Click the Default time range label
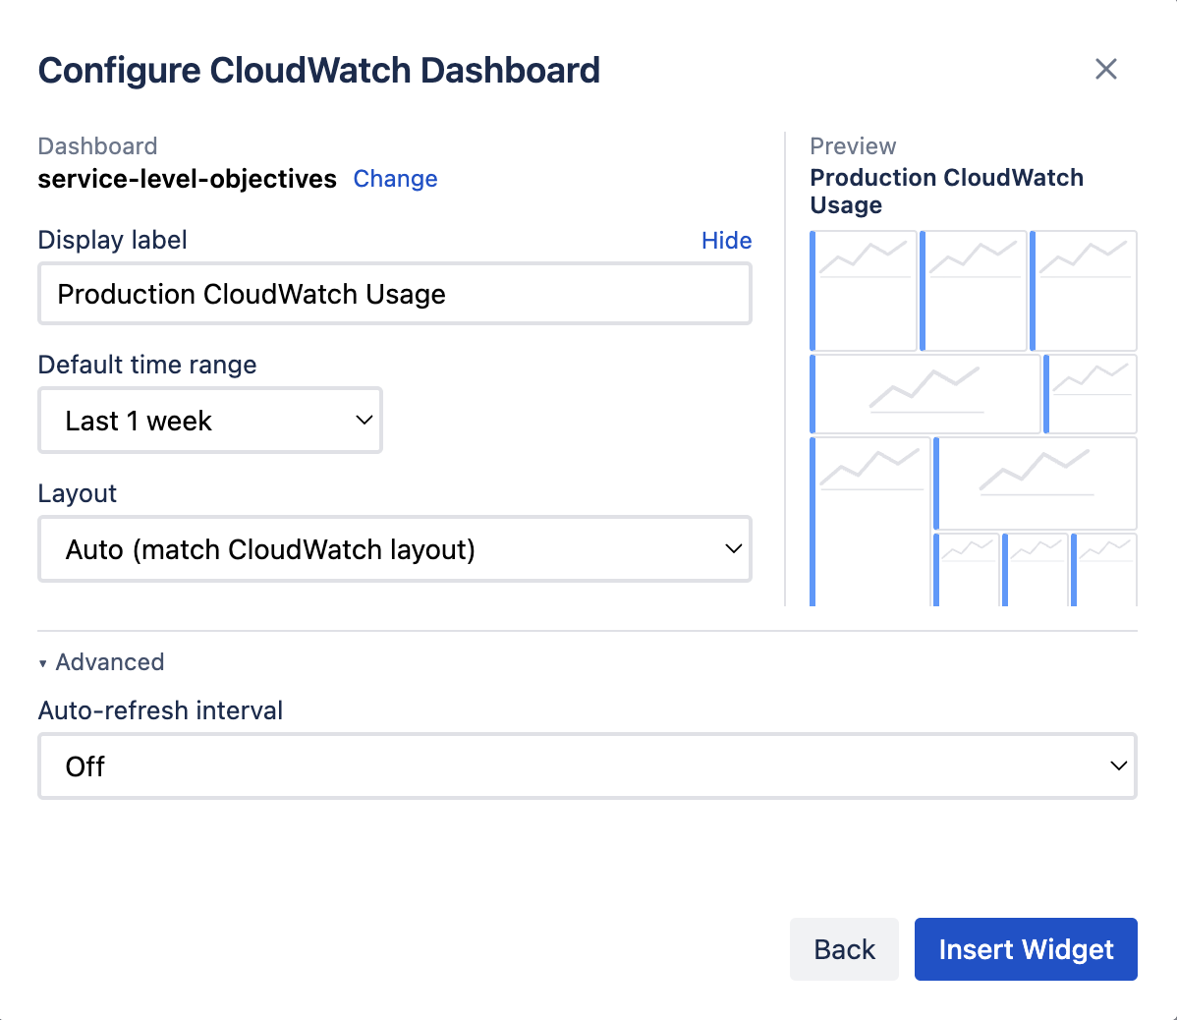Screen dimensions: 1177x1020 [x=147, y=365]
